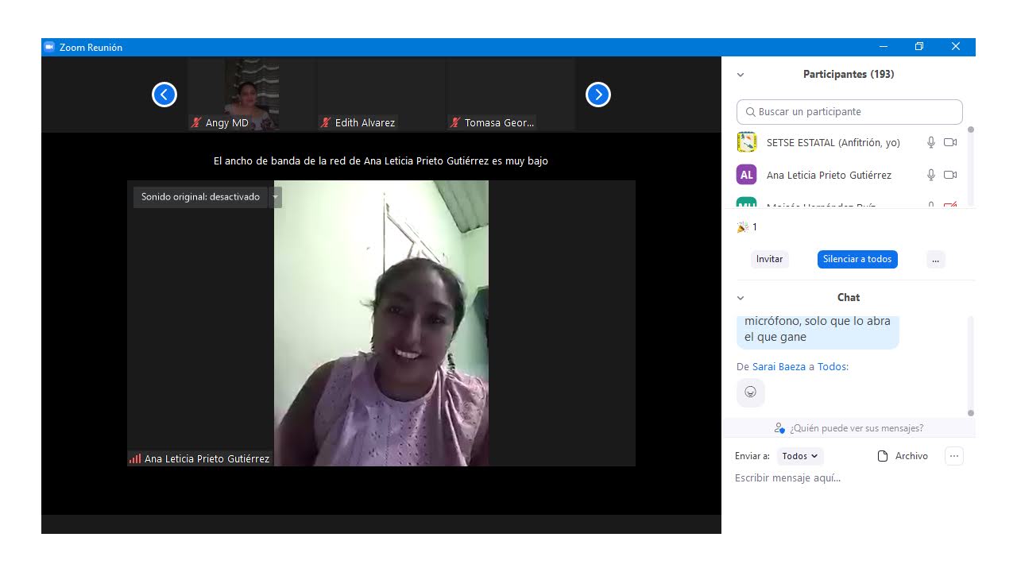Click Archivo file attach button

903,456
